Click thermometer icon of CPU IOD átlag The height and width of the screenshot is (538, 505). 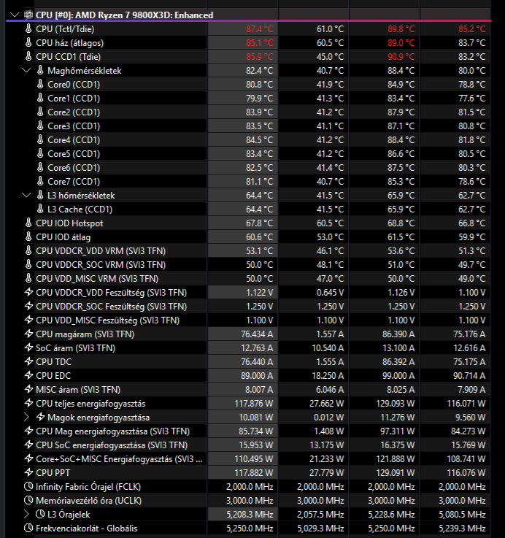coord(28,237)
